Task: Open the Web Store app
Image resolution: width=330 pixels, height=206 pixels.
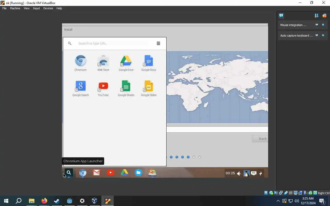Action: 103,63
